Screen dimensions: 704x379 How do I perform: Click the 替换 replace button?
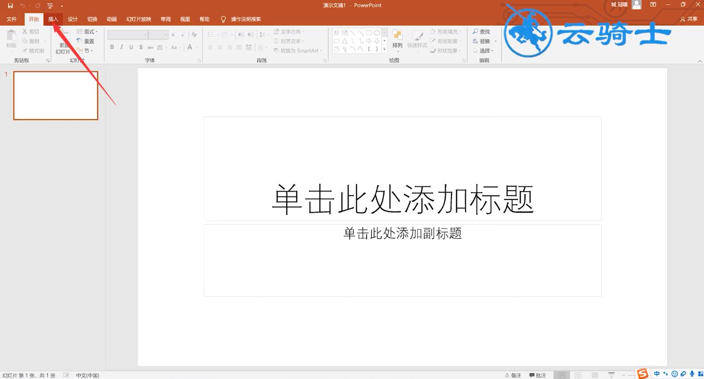pyautogui.click(x=484, y=41)
